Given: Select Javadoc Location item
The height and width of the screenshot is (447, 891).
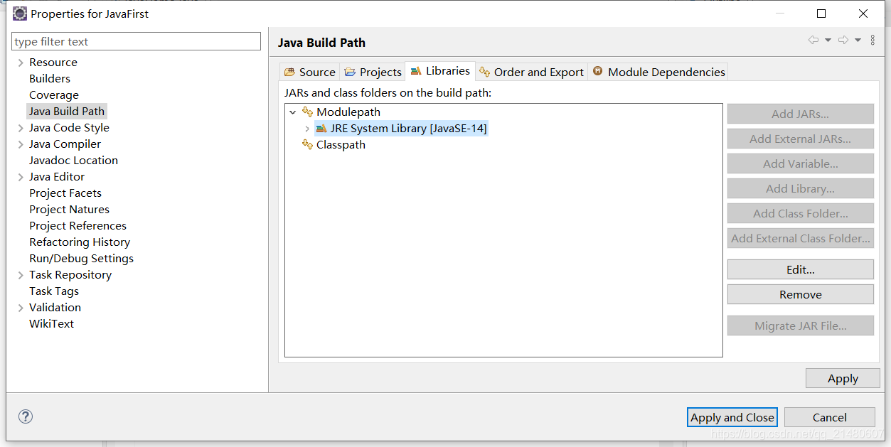Looking at the screenshot, I should [x=73, y=161].
